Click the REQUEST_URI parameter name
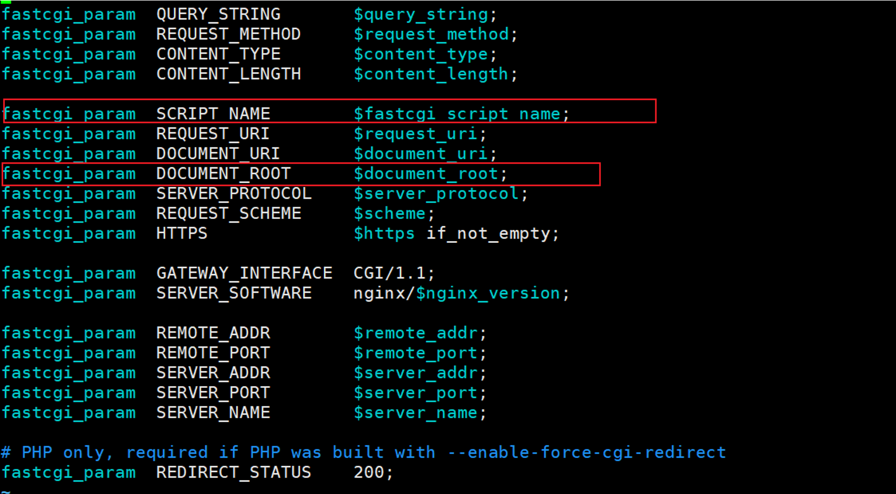 click(x=213, y=134)
